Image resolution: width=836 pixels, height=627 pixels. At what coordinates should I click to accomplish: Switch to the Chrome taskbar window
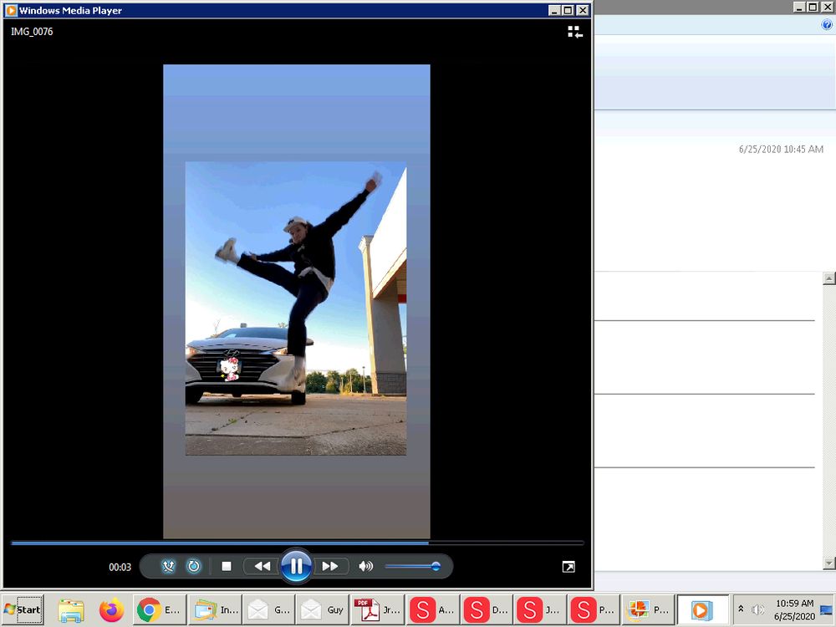(x=159, y=610)
